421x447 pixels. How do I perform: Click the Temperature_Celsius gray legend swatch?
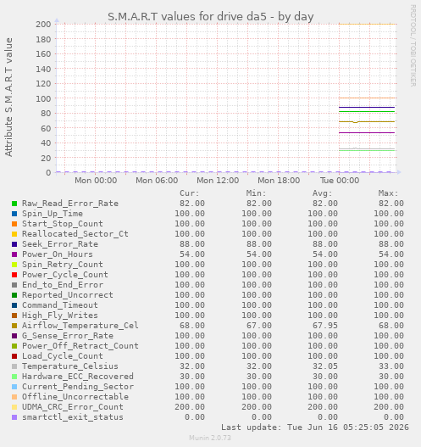tap(14, 366)
